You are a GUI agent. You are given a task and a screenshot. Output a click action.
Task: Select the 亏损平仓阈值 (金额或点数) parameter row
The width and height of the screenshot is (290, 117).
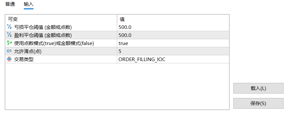coord(117,27)
